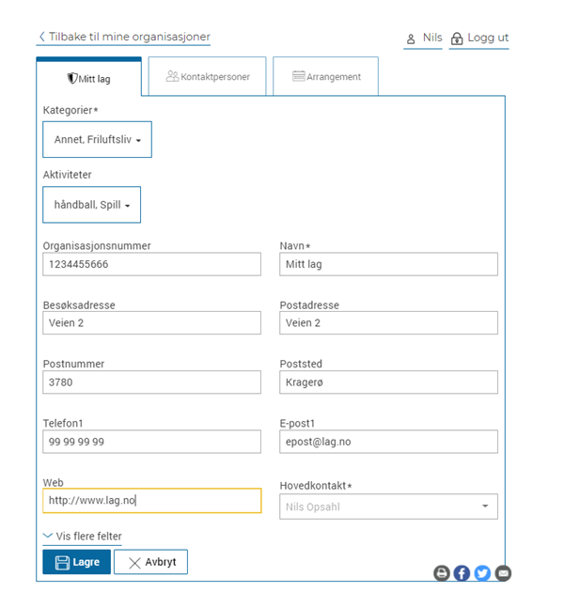Switch to the Kontaktpersoner tab
The width and height of the screenshot is (564, 608).
pos(207,76)
